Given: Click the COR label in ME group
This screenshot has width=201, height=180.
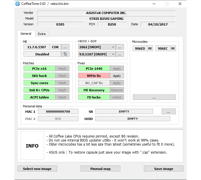Looking at the screenshot, I should [x=55, y=47].
